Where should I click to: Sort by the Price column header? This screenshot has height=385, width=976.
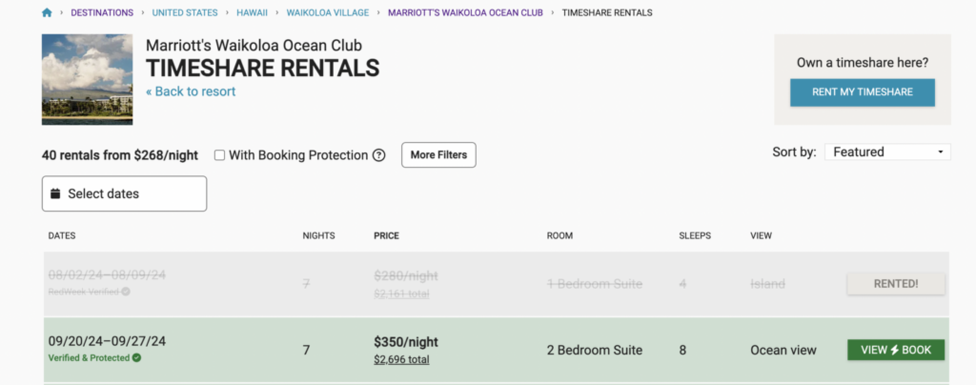tap(386, 235)
